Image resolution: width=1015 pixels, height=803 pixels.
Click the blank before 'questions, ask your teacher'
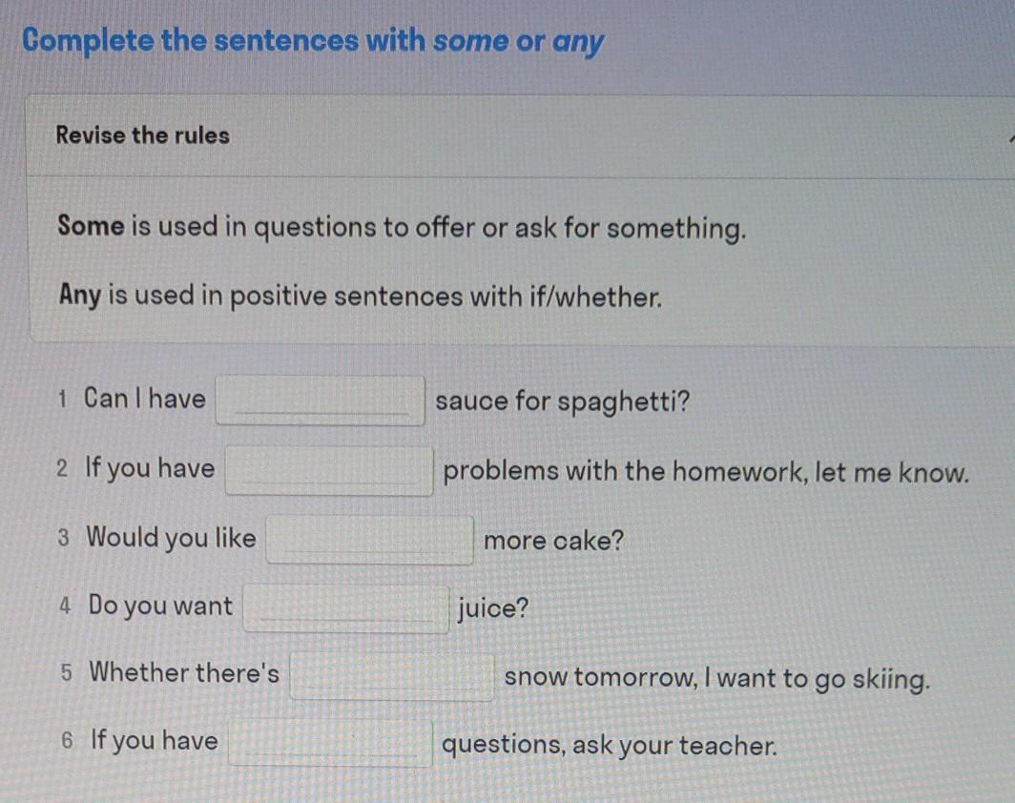pos(330,743)
